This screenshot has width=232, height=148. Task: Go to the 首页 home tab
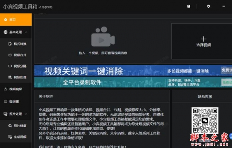coord(16,20)
